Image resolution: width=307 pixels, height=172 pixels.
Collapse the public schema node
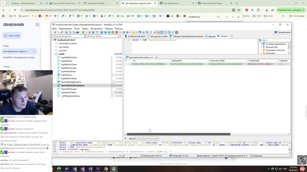click(x=55, y=54)
